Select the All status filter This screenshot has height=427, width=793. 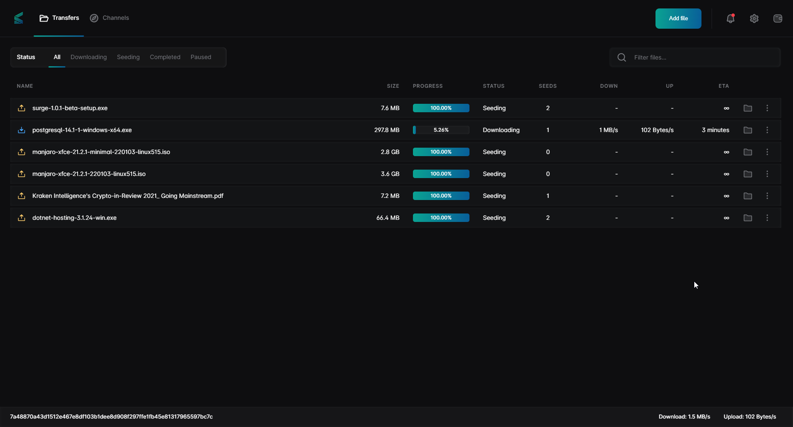click(57, 57)
